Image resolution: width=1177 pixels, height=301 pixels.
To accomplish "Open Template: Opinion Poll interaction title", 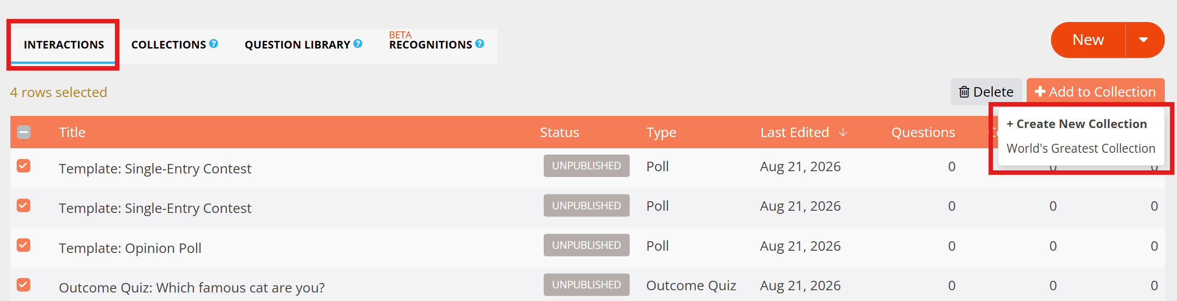I will point(130,248).
